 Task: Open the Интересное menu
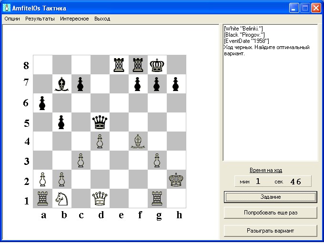74,19
